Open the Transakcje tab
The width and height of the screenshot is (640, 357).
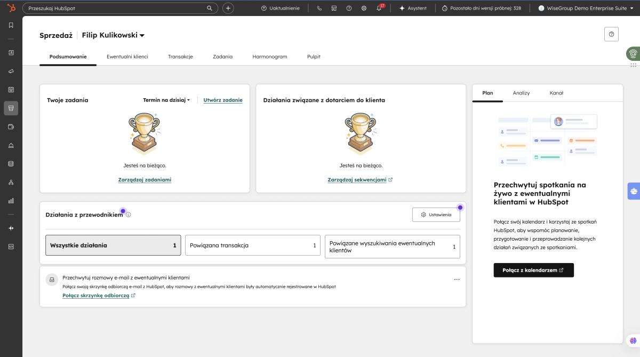180,57
